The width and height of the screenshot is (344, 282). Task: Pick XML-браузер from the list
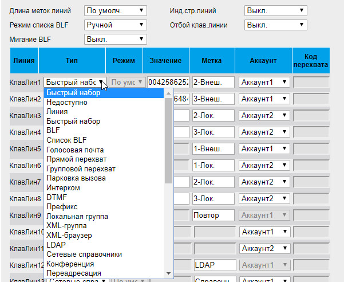(x=69, y=235)
